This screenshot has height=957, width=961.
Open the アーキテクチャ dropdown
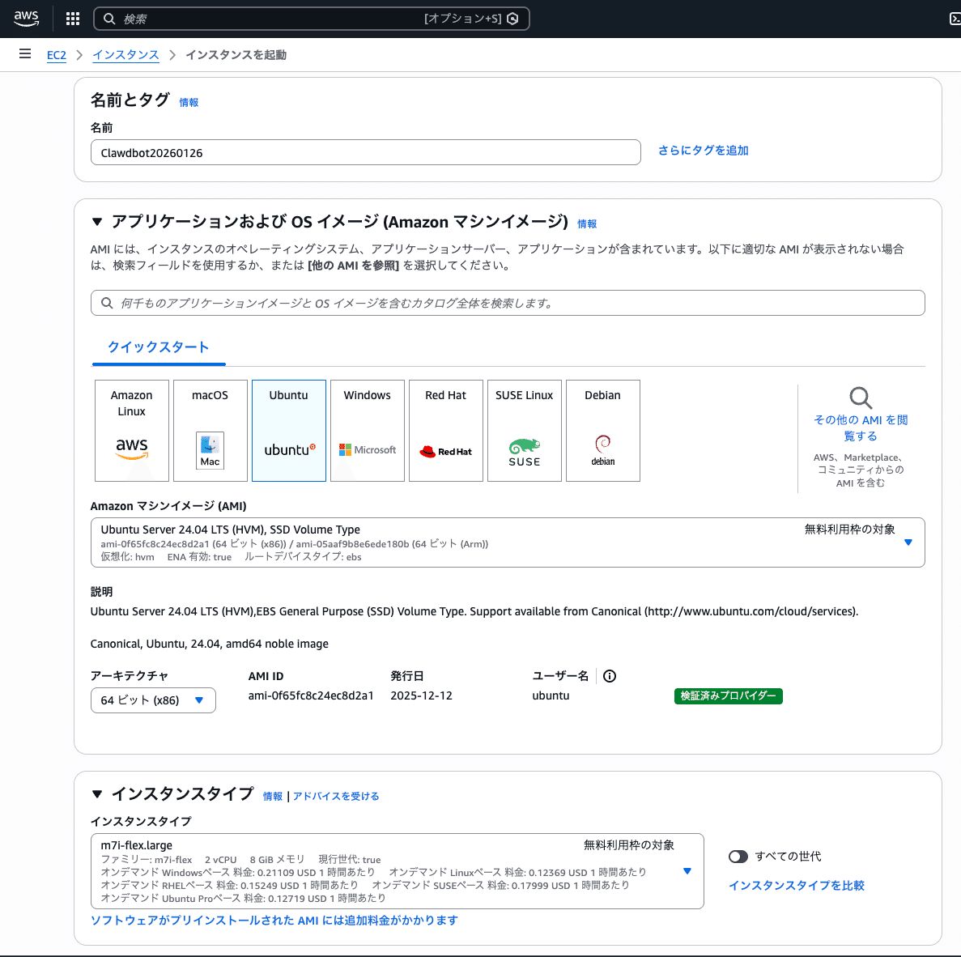point(152,700)
